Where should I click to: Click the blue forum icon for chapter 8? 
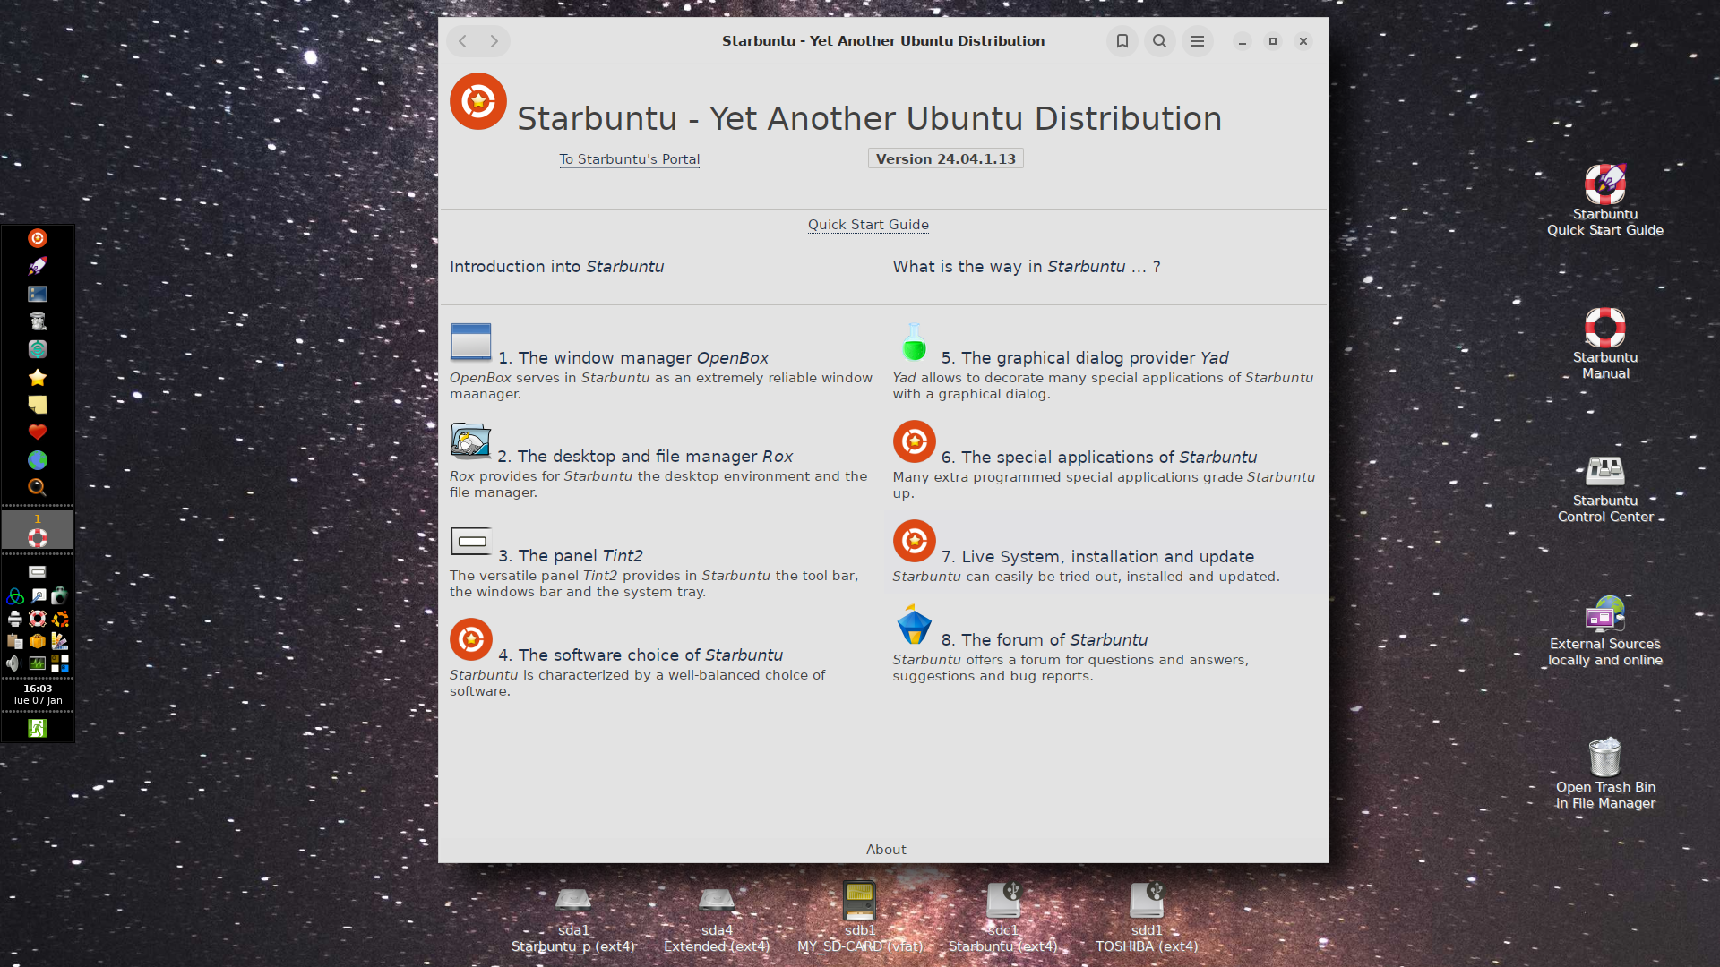pos(914,624)
